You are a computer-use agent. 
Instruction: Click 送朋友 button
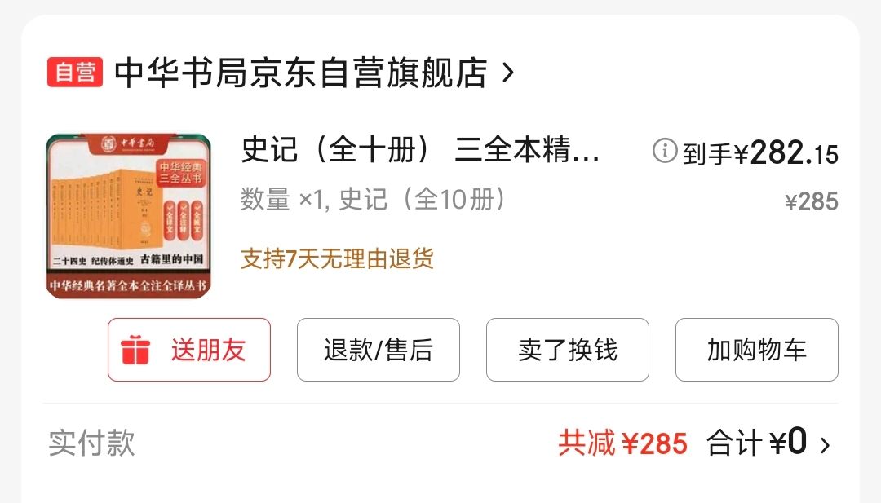[189, 350]
